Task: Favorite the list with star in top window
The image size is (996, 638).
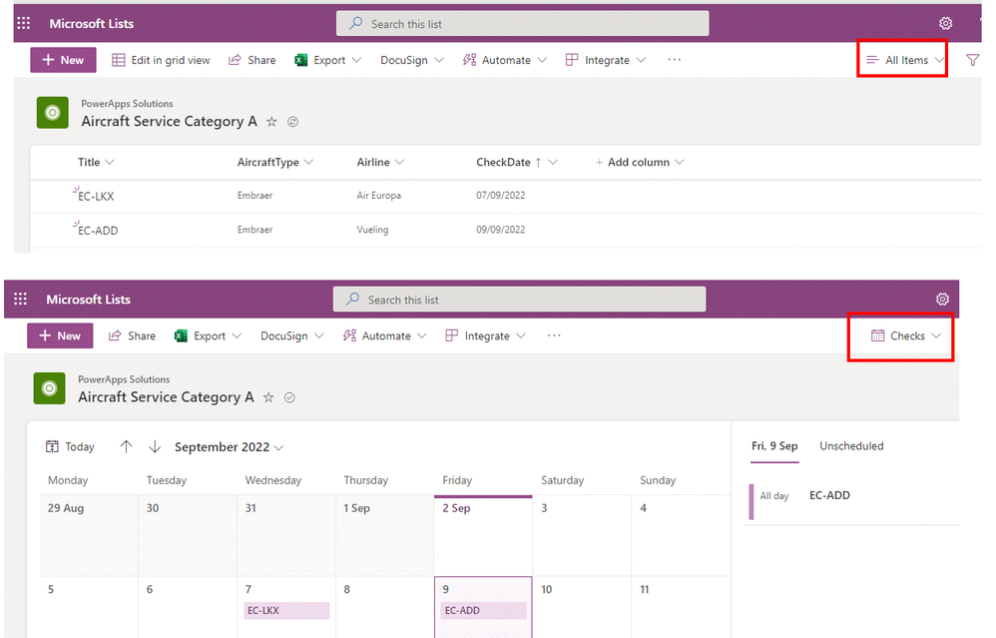Action: [x=271, y=122]
